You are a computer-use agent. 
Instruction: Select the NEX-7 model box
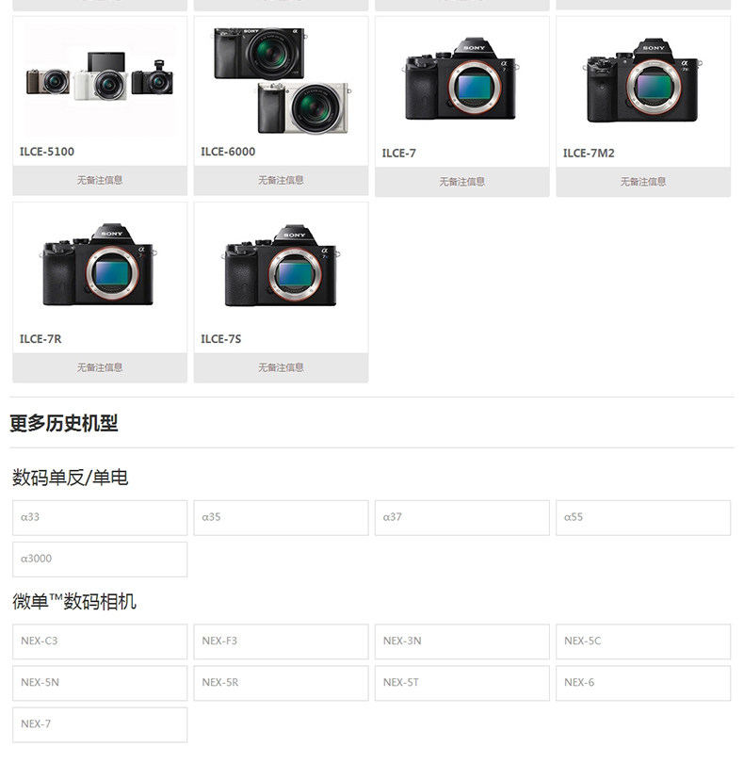click(100, 724)
